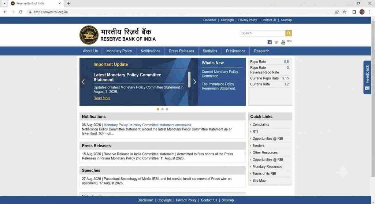Click top bar Contact Us link
The width and height of the screenshot is (375, 204).
click(268, 20)
